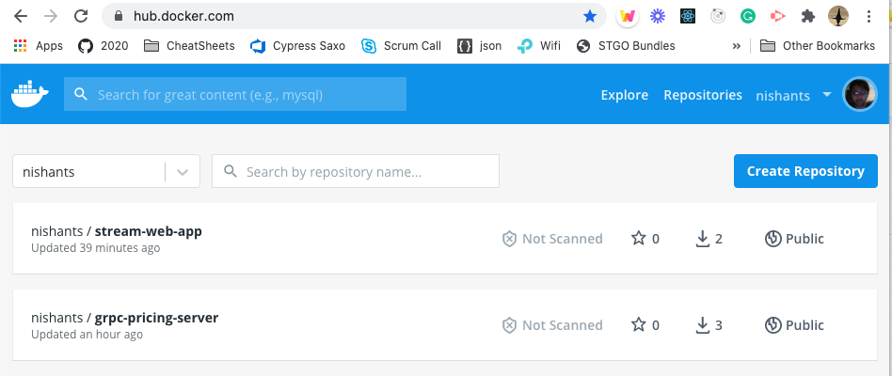Click the Chrome profile avatar
The height and width of the screenshot is (376, 892).
pos(838,16)
